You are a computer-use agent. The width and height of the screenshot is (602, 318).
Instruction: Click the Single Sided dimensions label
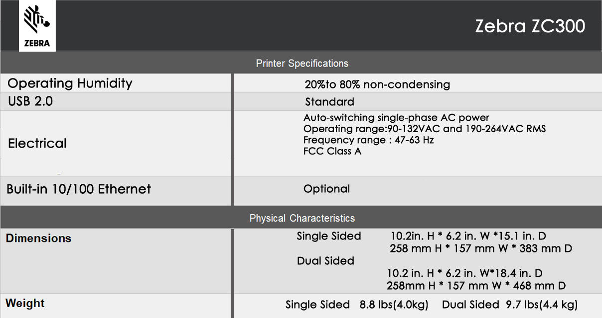coord(328,236)
